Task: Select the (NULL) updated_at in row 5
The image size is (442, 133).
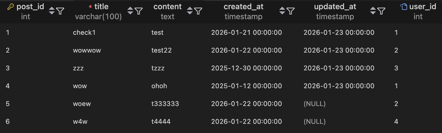Action: tap(315, 104)
